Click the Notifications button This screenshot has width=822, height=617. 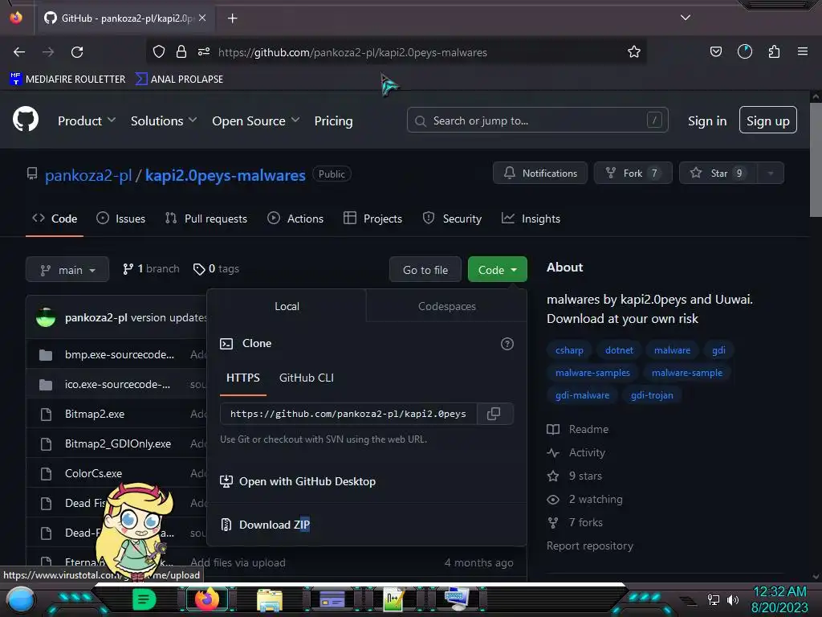coord(540,174)
